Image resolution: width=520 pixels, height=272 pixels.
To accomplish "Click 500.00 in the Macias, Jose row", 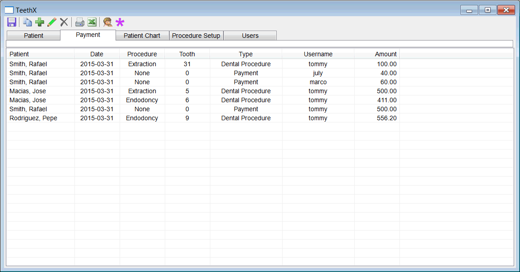I will click(387, 91).
